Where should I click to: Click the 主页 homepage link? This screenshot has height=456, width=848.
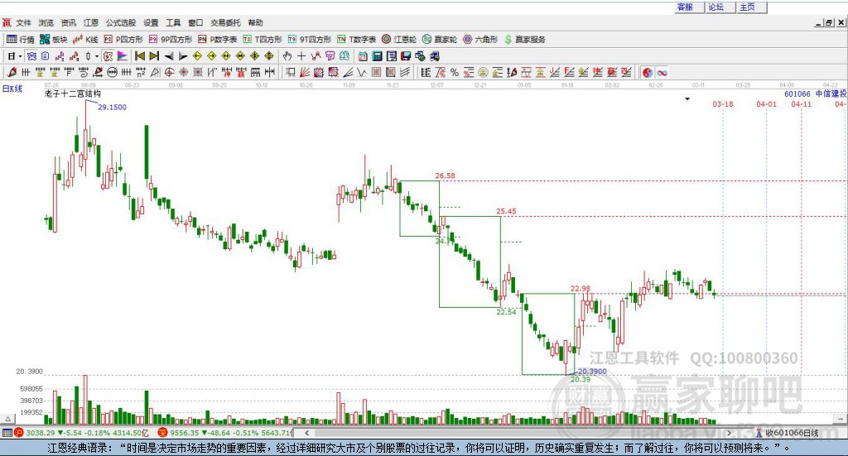point(748,7)
